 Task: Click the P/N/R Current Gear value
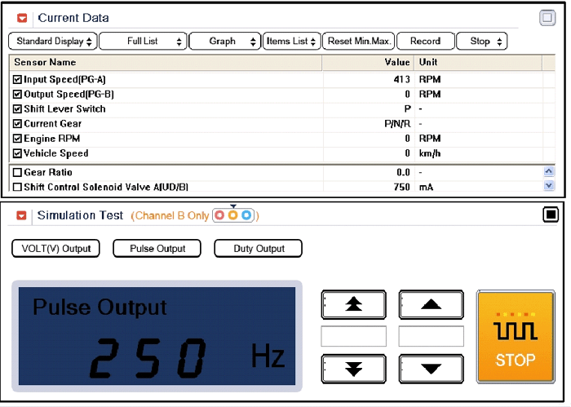397,124
